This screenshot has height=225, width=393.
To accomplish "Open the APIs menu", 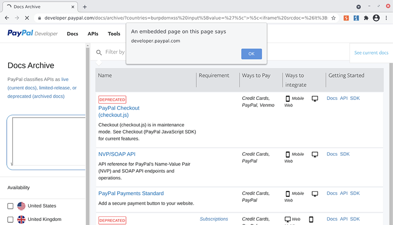I will pos(93,34).
